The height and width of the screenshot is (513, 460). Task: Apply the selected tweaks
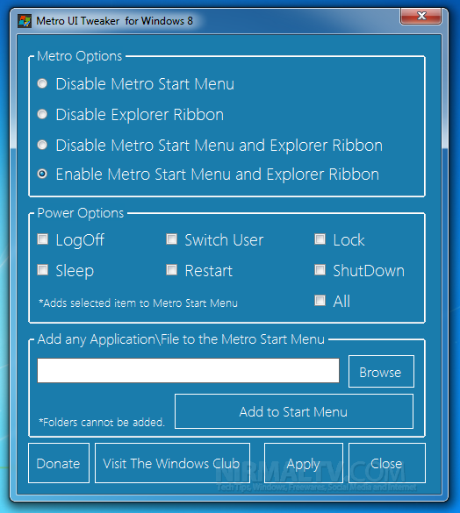304,463
